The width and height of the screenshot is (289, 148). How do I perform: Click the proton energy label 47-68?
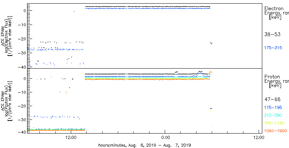[x=272, y=100]
